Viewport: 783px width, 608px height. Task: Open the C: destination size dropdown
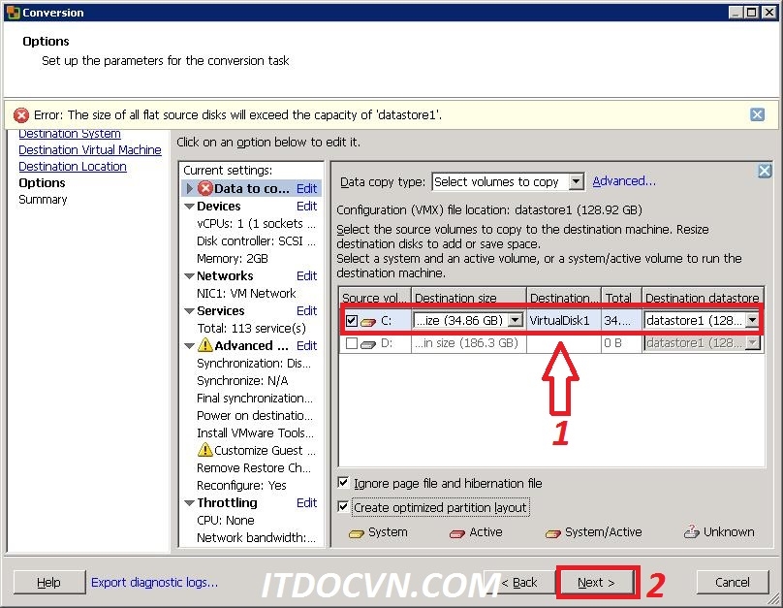(515, 320)
